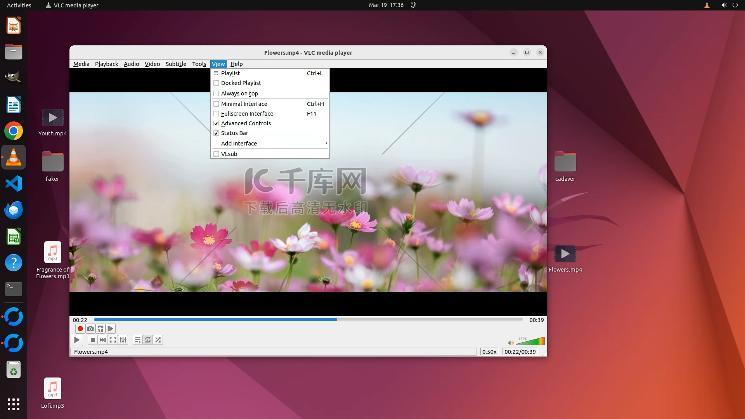Take a snapshot with the camera icon
The width and height of the screenshot is (745, 419).
tap(90, 329)
